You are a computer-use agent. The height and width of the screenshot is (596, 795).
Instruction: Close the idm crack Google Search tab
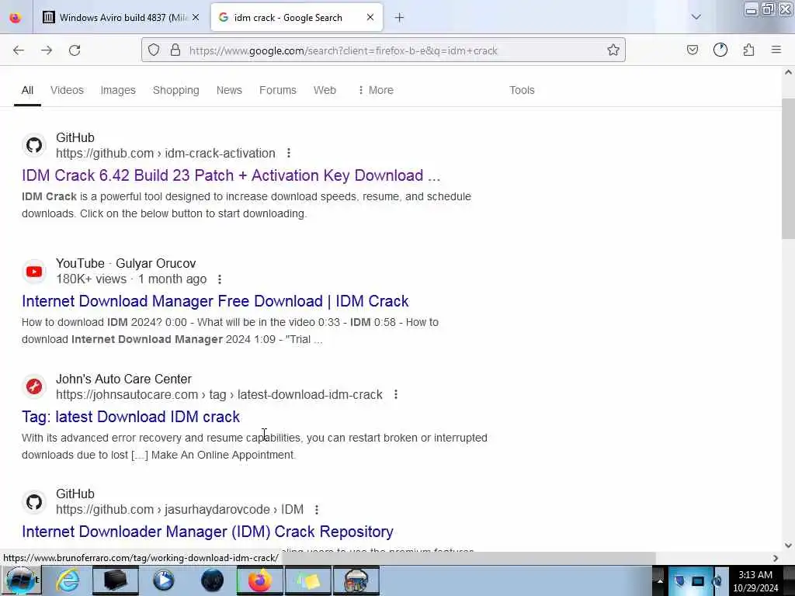point(370,18)
